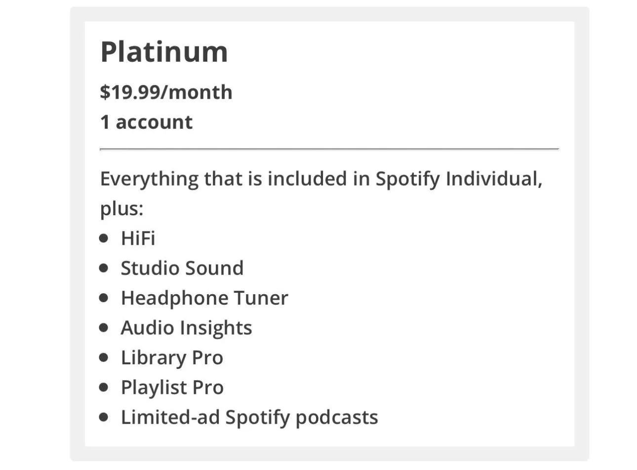The image size is (637, 470).
Task: Select the HiFi feature item
Action: click(x=138, y=238)
